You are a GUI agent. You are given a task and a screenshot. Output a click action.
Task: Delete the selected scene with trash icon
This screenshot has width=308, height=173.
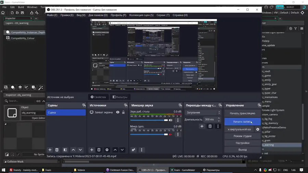[57, 150]
